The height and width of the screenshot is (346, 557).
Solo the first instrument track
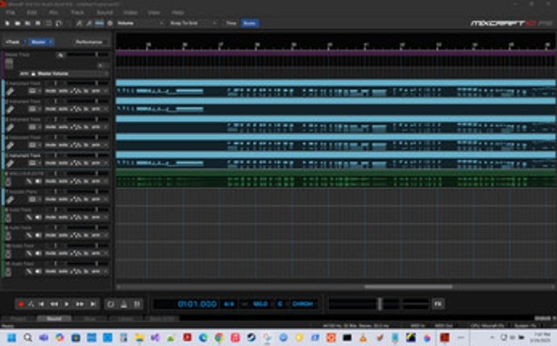point(62,92)
